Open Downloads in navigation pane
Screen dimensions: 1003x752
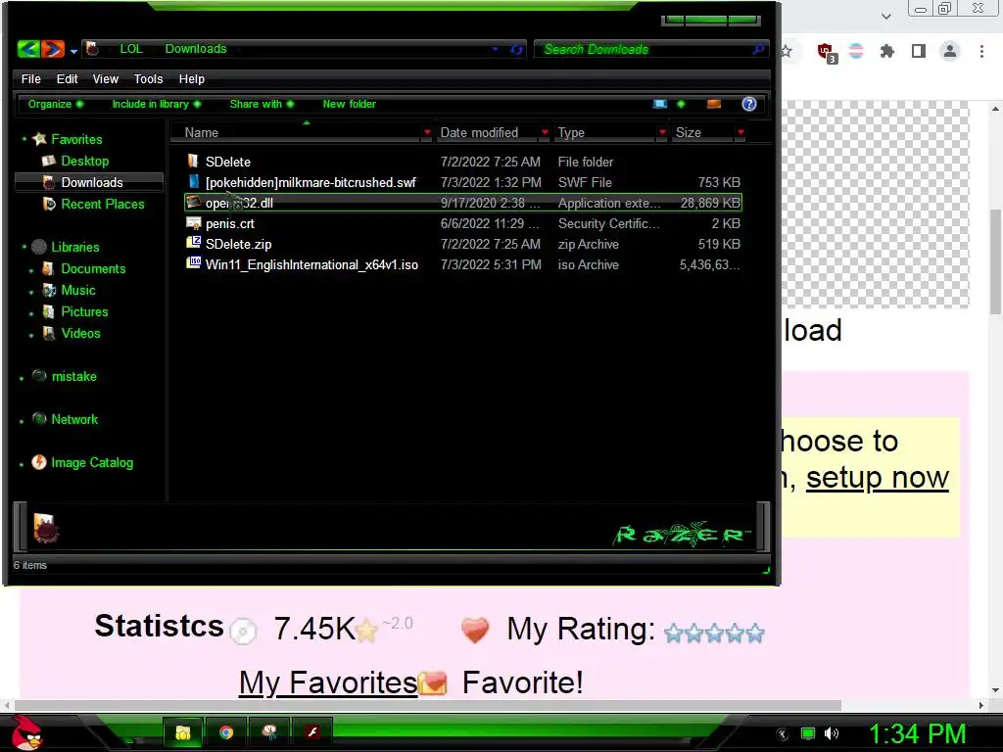pos(91,182)
